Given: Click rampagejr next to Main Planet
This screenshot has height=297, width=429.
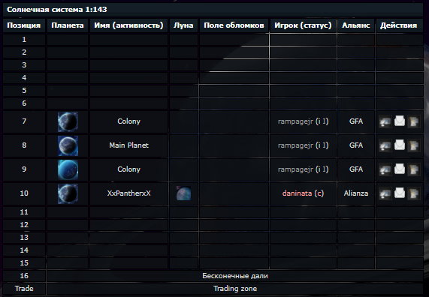Looking at the screenshot, I should [x=295, y=145].
